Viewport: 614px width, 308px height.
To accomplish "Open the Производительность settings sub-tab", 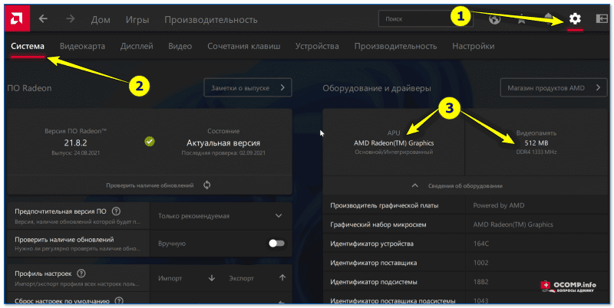I will click(x=395, y=46).
